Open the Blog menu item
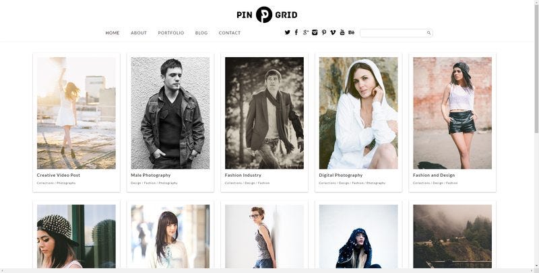This screenshot has width=539, height=273. click(x=201, y=33)
